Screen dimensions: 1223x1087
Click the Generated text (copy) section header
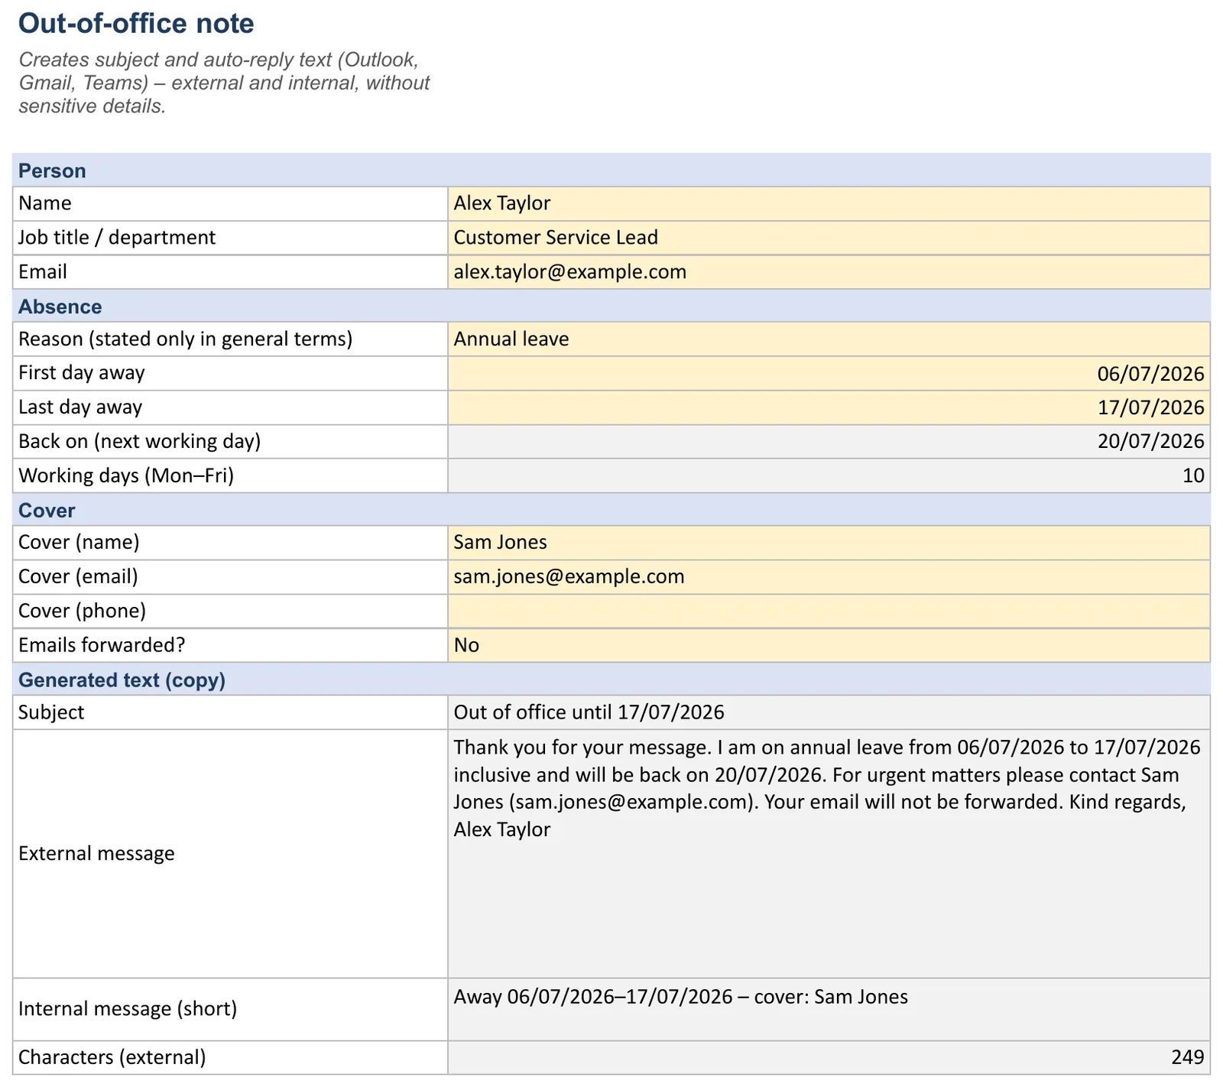pyautogui.click(x=611, y=680)
